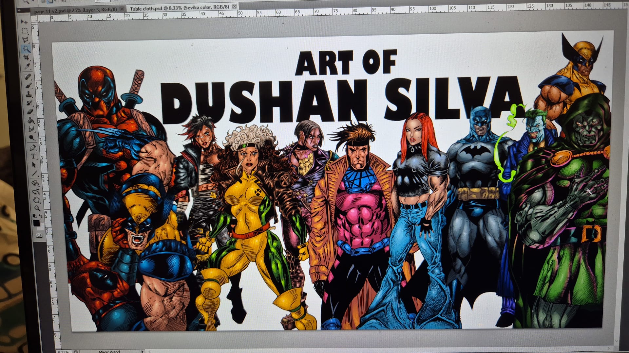Select the Crop tool

pos(26,58)
